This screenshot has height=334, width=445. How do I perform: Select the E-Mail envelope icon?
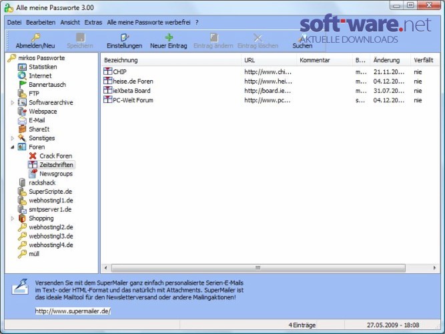tap(22, 120)
